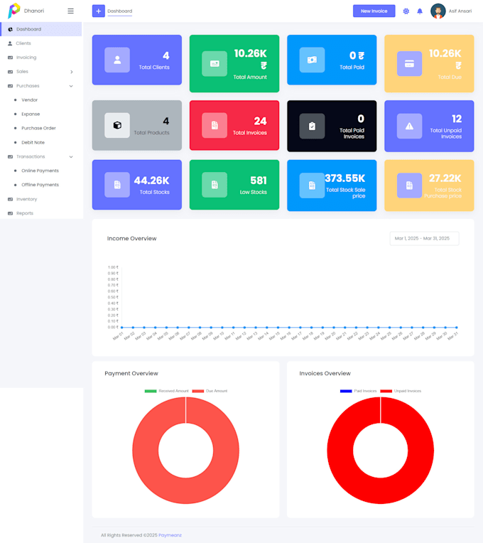
Task: Click the Total Paid Invoices clipboard icon
Action: click(x=312, y=126)
